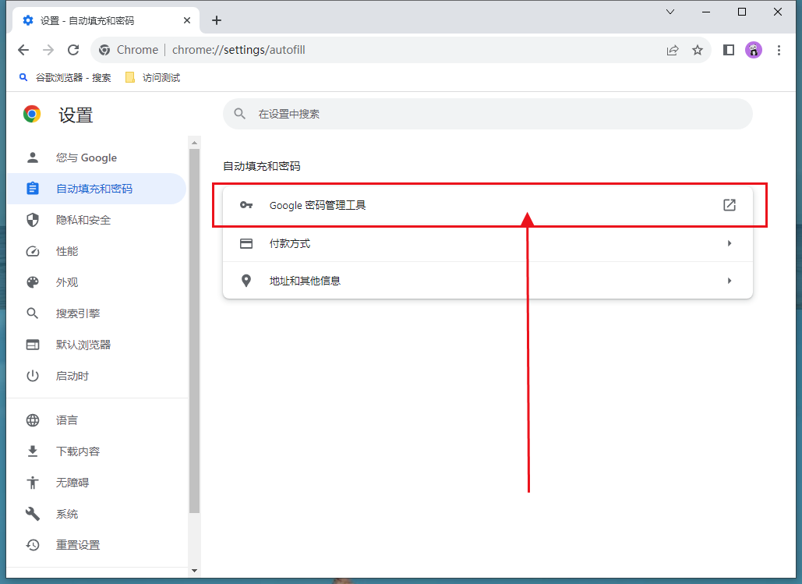Image resolution: width=802 pixels, height=584 pixels.
Task: Expand 地址和其他信息 with its arrow
Action: 730,281
